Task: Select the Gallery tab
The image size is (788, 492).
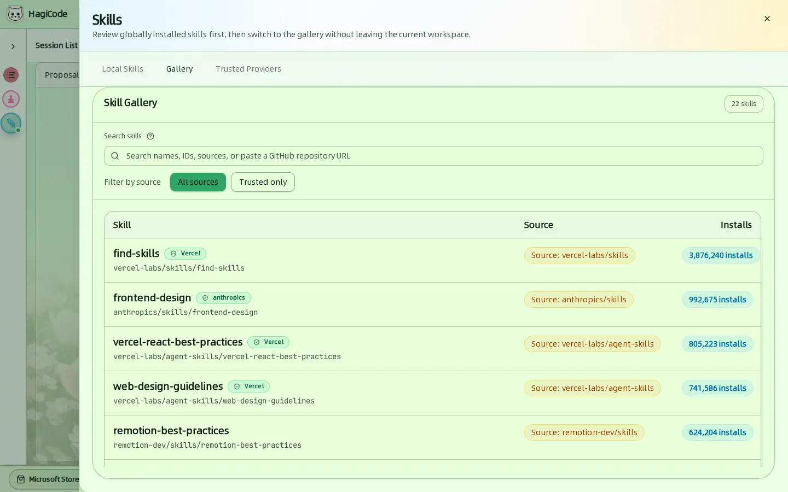Action: pos(179,69)
